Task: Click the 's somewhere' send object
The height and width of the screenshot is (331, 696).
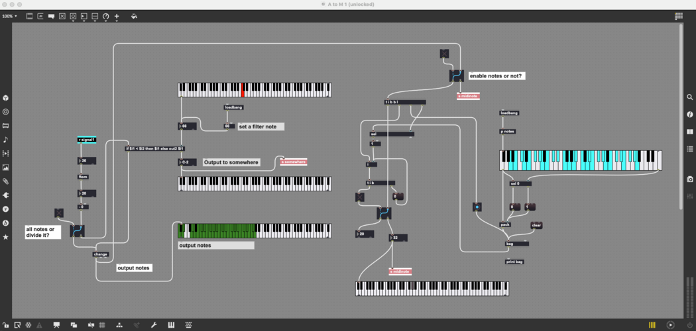Action: (294, 162)
